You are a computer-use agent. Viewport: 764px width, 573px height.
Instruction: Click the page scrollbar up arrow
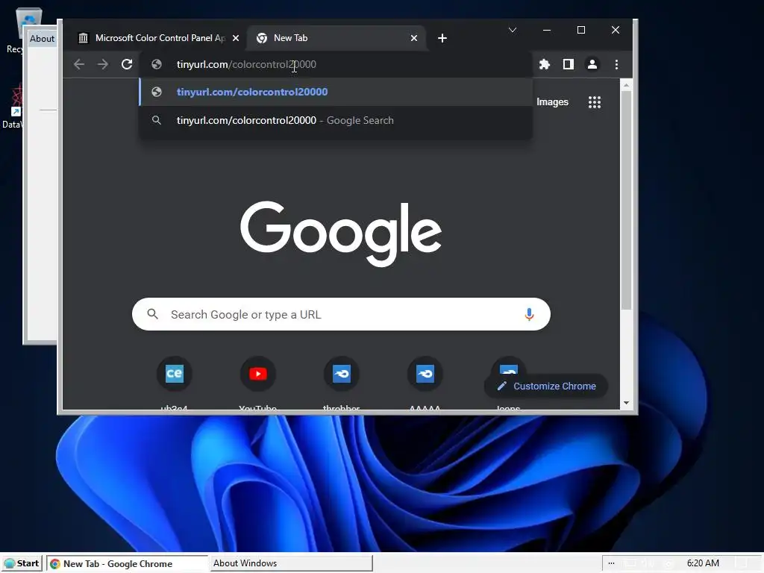[x=626, y=85]
